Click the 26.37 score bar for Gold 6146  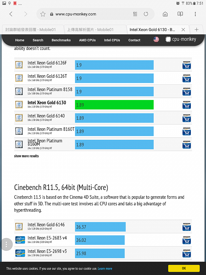[x=100, y=227]
